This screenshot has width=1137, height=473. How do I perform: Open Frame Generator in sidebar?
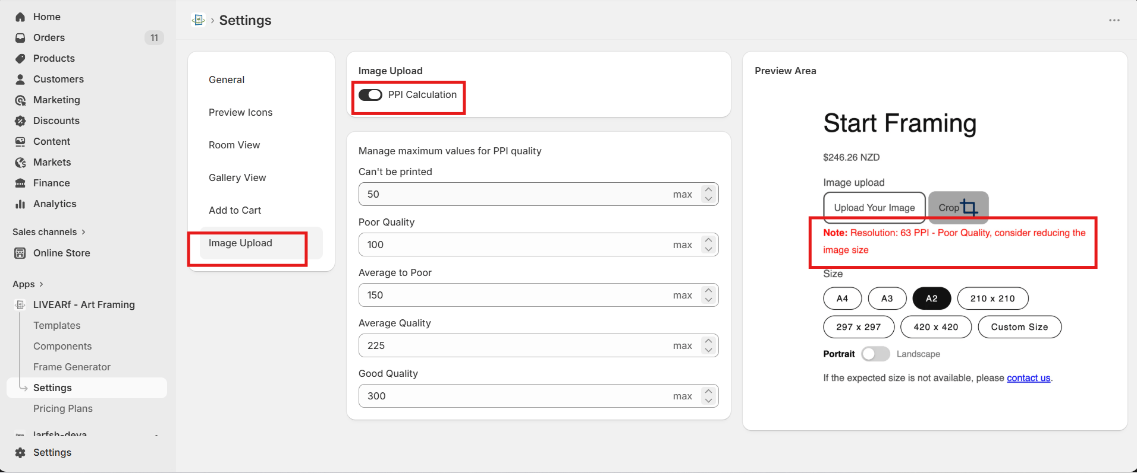(72, 367)
